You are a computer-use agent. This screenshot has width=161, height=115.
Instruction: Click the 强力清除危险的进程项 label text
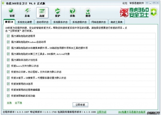(23, 36)
